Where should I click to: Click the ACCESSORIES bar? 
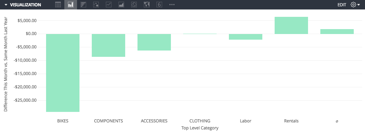click(x=154, y=42)
